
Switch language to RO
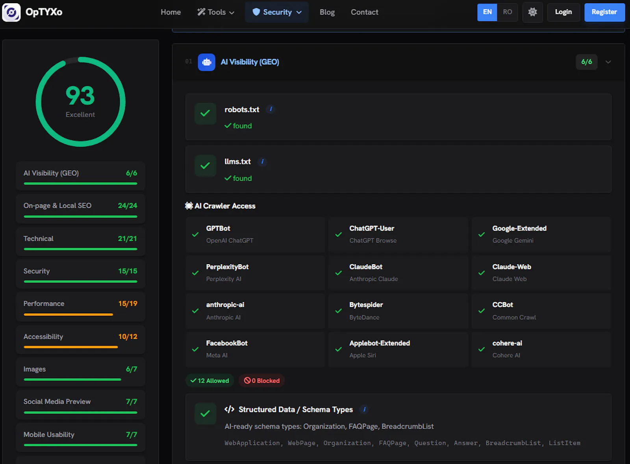(508, 12)
